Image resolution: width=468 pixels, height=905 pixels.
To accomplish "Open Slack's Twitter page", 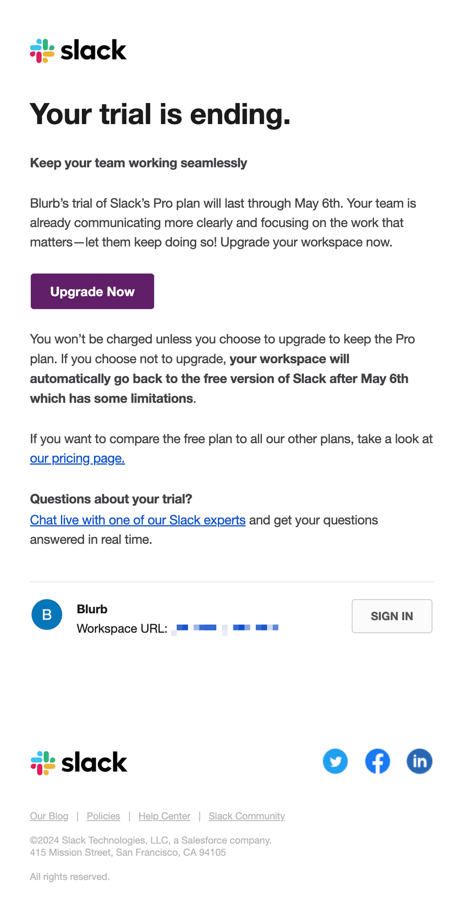I will tap(335, 761).
